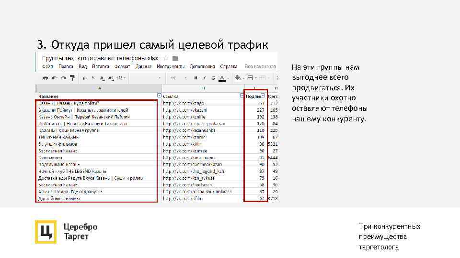Viewport: 460px width, 258px height.
Task: Select total cell with value 3718
Action: (272, 199)
